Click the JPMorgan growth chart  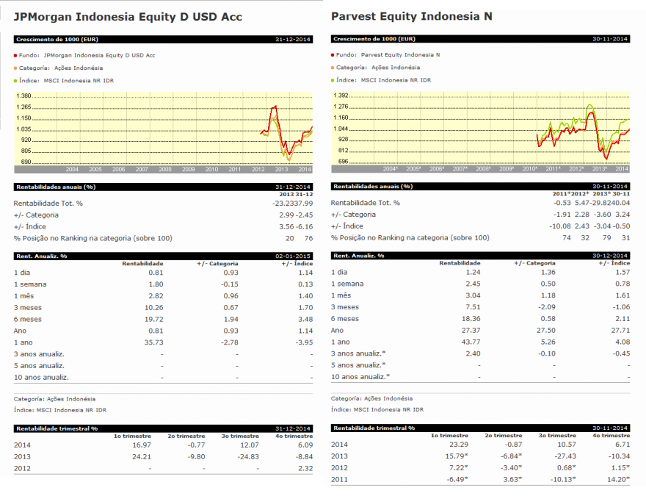click(163, 132)
